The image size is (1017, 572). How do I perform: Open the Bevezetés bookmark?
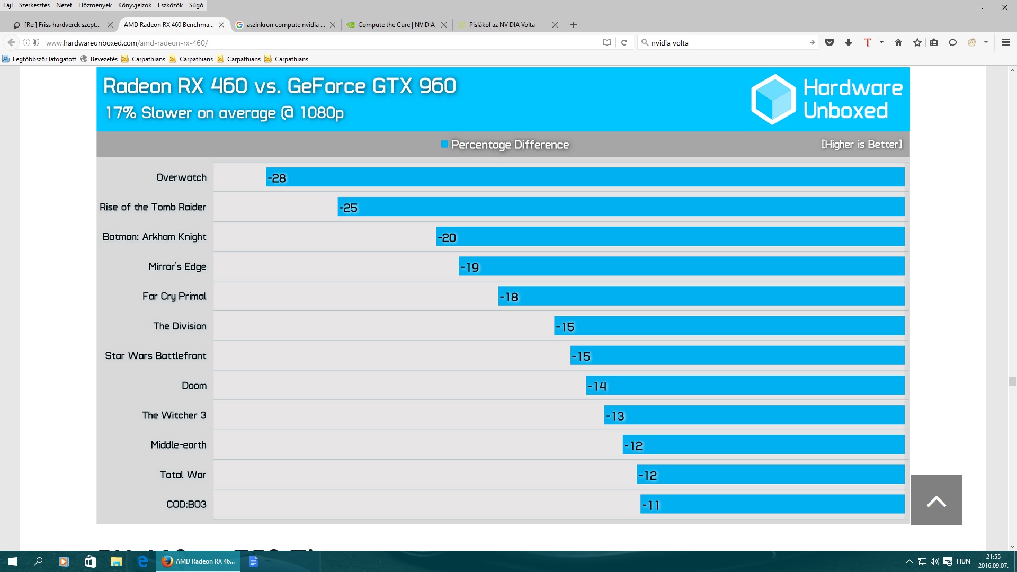(x=99, y=59)
